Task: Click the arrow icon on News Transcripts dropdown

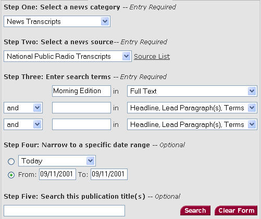Action: point(105,21)
